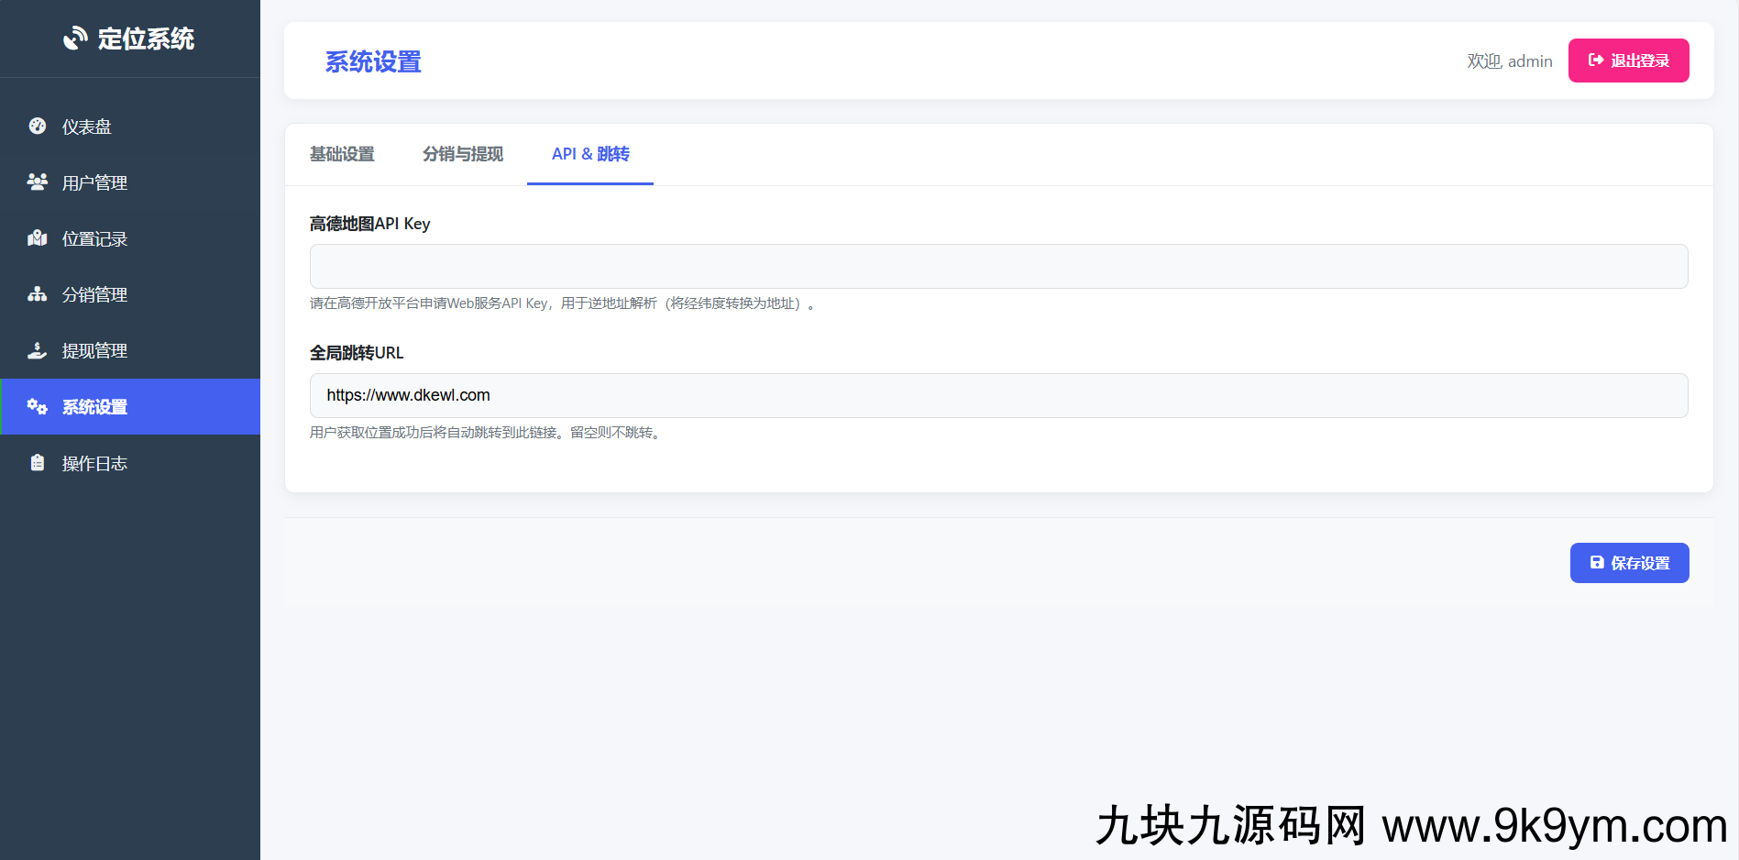1739x860 pixels.
Task: Open 仪表盘 from the sidebar menu
Action: 87,127
